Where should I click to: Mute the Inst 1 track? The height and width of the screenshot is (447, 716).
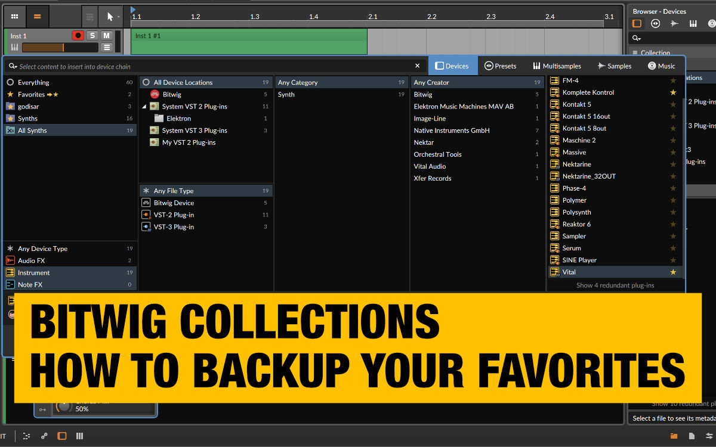[106, 36]
